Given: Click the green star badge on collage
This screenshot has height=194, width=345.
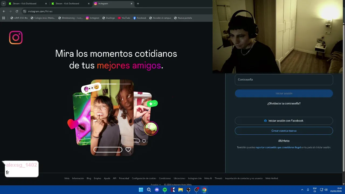Looking at the screenshot, I should 152,103.
